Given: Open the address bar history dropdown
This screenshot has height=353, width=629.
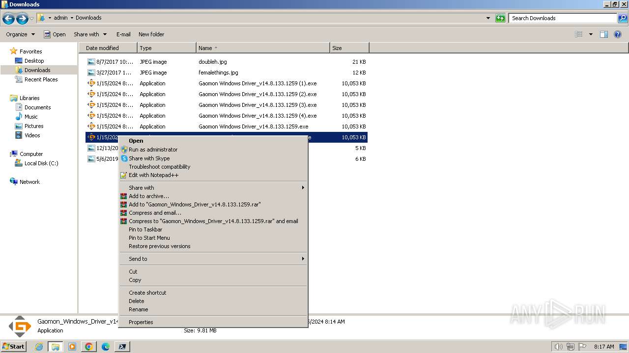Looking at the screenshot, I should [488, 18].
